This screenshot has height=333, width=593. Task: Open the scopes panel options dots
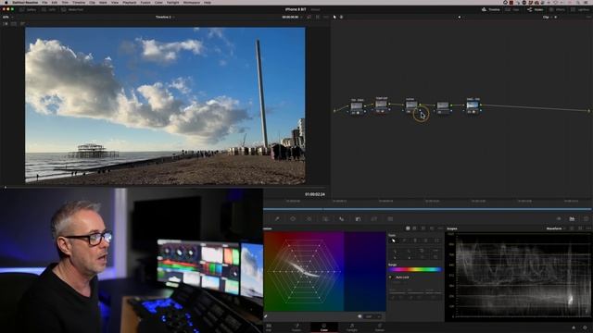[588, 228]
